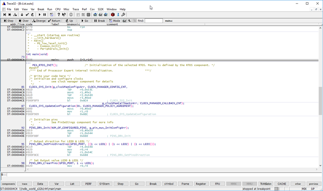The width and height of the screenshot is (323, 191).
Task: Open the Perf menu
Action: point(84,9)
